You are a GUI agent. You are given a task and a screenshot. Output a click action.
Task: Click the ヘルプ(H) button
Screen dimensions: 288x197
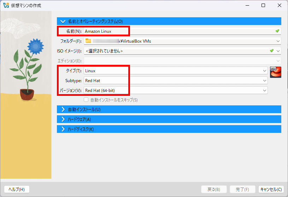tap(17, 189)
